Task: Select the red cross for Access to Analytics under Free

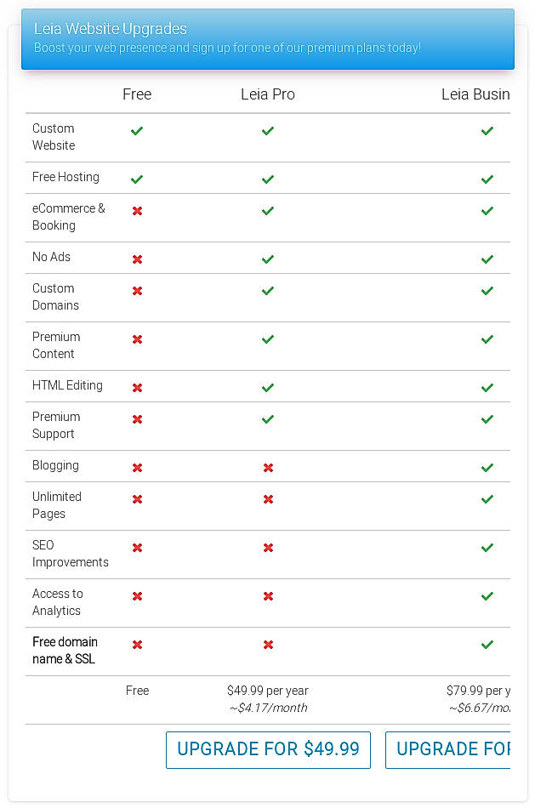Action: (x=137, y=595)
